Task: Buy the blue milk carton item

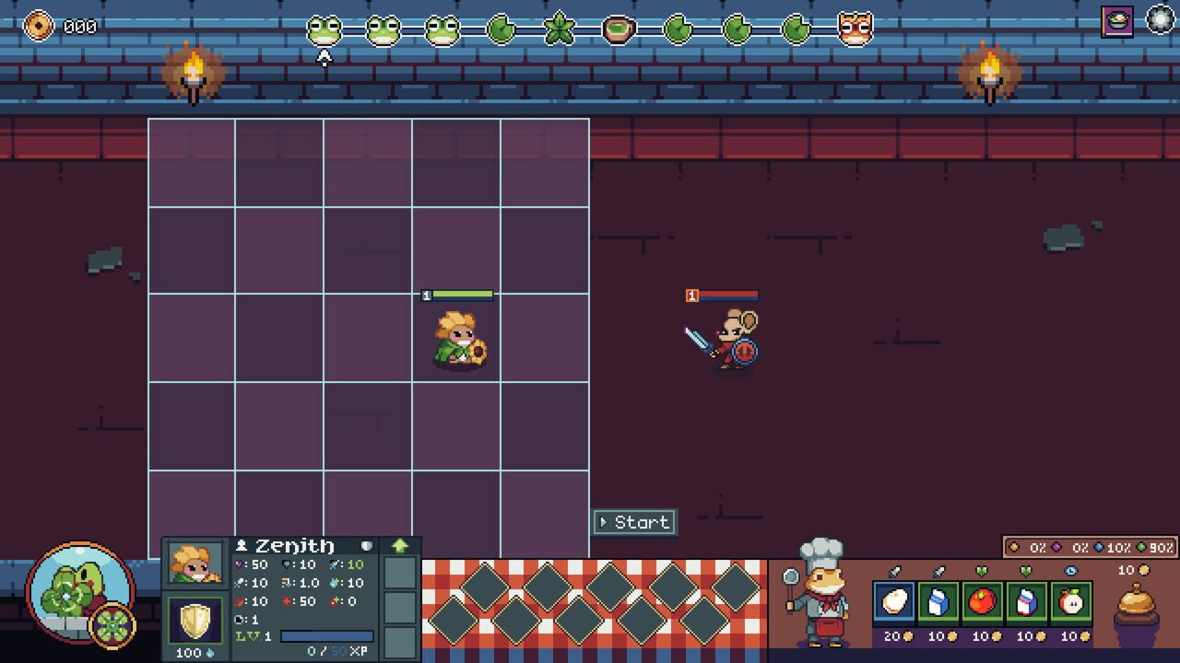Action: pyautogui.click(x=938, y=602)
